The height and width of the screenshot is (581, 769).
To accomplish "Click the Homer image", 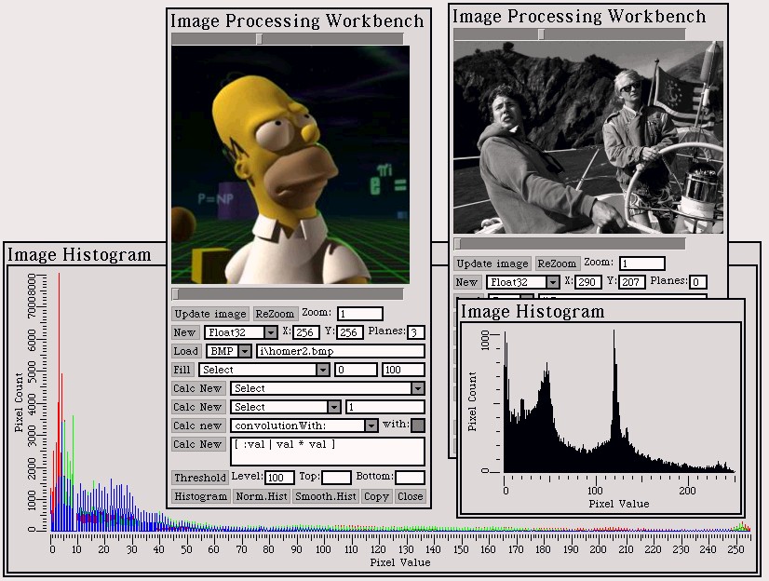I will pyautogui.click(x=290, y=165).
